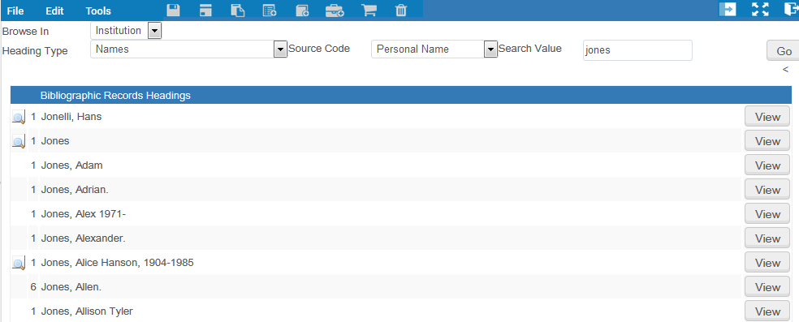Click the Save floppy disk icon
This screenshot has width=799, height=322.
tap(173, 11)
